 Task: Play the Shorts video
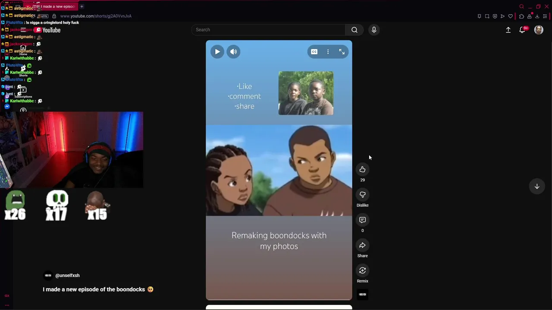[x=217, y=52]
